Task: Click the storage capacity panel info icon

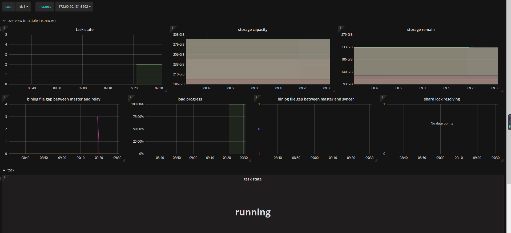Action: pos(172,28)
